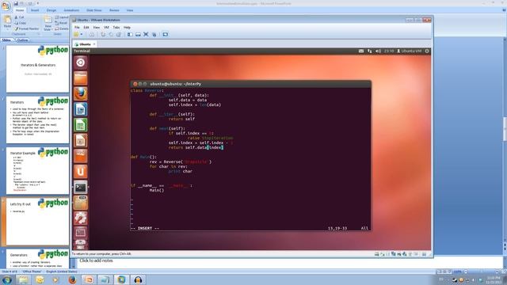Screen dimensions: 507x285
Task: Click New Slide in PowerPoint ribbon
Action: [x=48, y=23]
